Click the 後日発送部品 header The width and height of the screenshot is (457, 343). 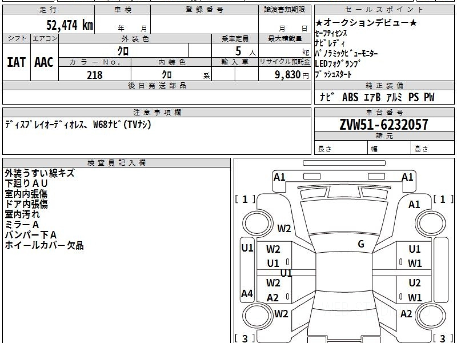(157, 86)
